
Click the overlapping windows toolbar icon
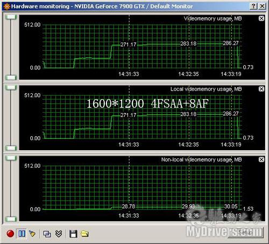47,234
